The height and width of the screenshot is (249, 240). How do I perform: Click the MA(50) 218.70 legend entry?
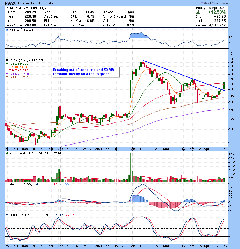pyautogui.click(x=18, y=70)
